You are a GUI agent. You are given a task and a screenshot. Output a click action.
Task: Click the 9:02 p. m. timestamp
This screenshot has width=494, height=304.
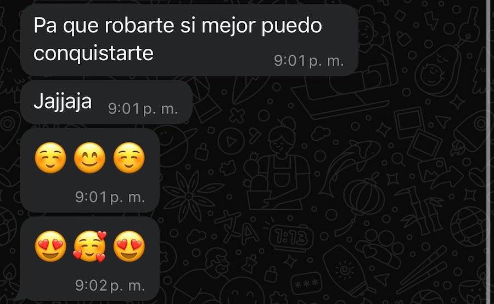point(110,286)
